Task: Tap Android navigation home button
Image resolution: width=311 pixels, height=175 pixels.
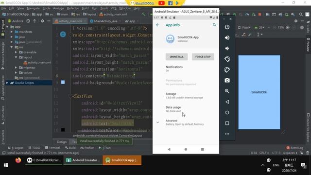Action: tap(186, 149)
